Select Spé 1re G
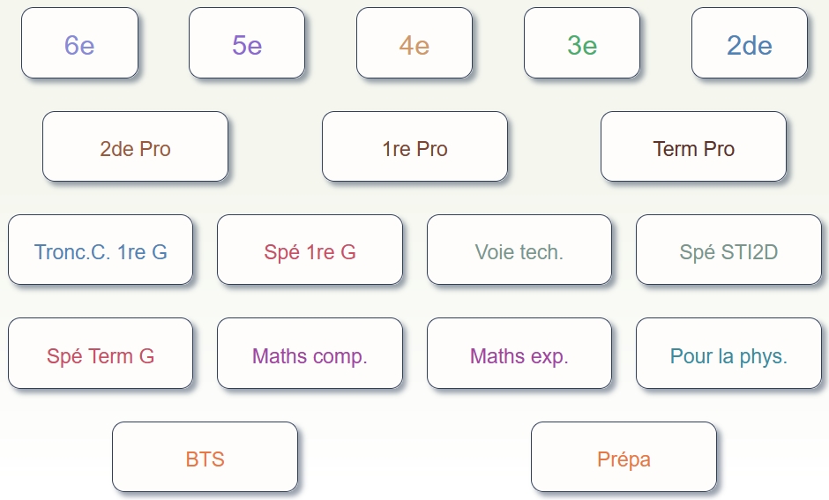The image size is (829, 500). point(310,250)
